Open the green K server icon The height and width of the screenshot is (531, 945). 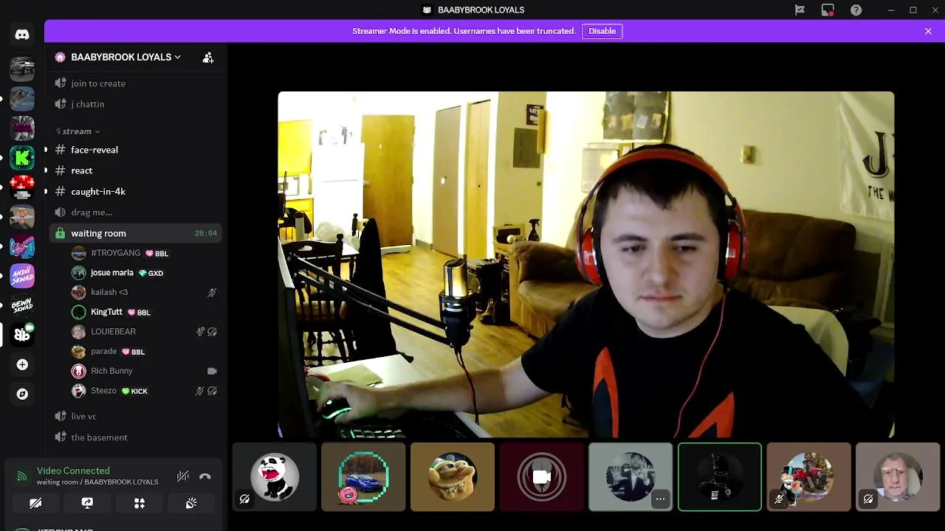(22, 158)
